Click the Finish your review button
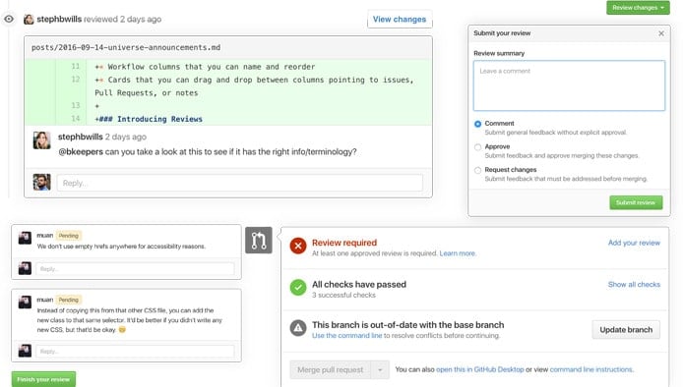 [43, 379]
